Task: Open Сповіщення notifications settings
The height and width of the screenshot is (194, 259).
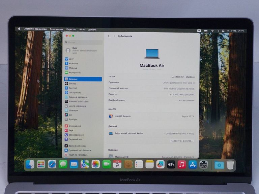Action: coord(73,126)
